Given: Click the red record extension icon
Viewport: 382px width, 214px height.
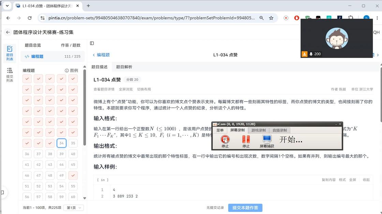Looking at the screenshot, I should click(286, 18).
